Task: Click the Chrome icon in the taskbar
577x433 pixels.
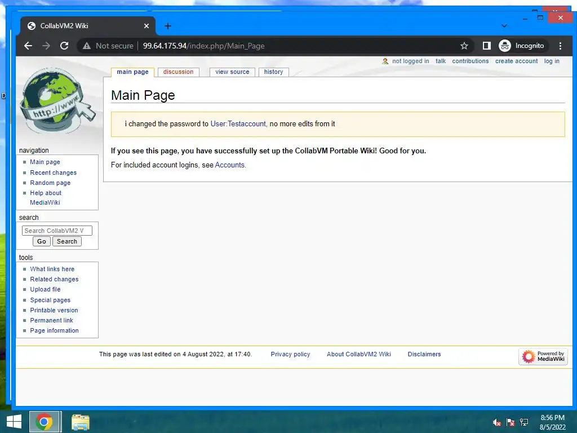Action: tap(44, 422)
